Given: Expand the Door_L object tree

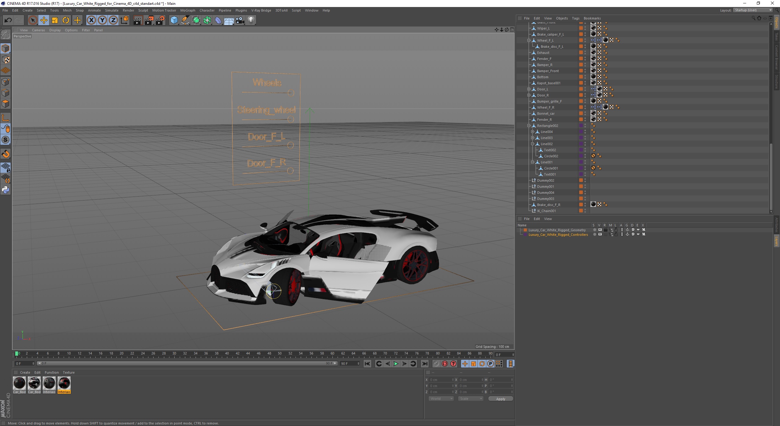Looking at the screenshot, I should 529,89.
